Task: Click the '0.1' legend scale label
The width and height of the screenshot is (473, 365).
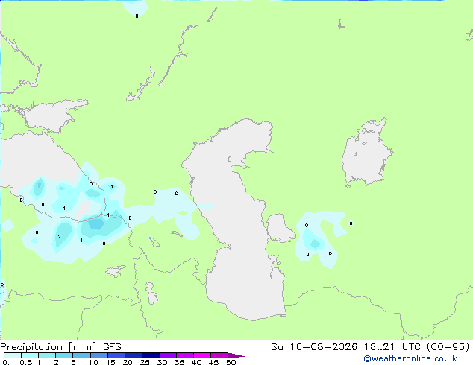Action: [x=8, y=362]
